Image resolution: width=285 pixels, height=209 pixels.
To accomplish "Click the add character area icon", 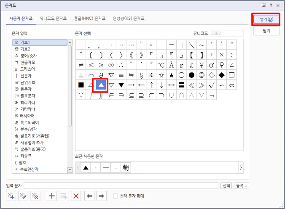I will click(x=11, y=196).
